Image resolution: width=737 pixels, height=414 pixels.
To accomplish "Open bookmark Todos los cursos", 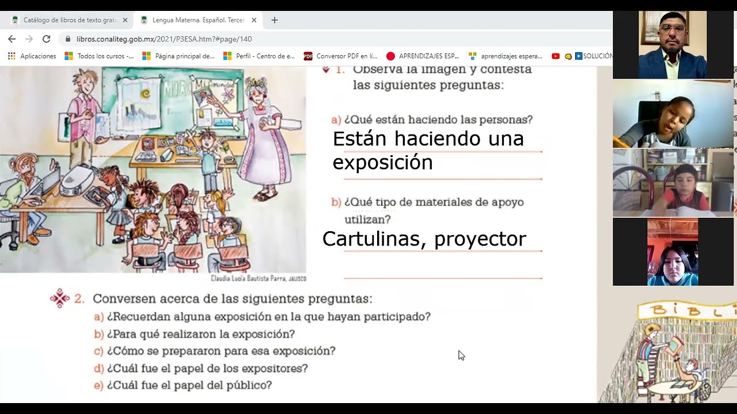I will (x=99, y=56).
